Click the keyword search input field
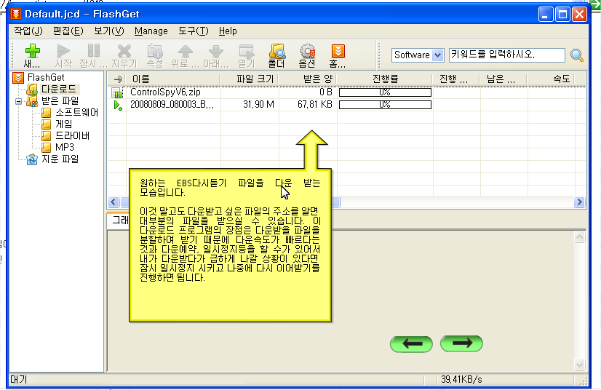The image size is (601, 390). click(x=506, y=55)
